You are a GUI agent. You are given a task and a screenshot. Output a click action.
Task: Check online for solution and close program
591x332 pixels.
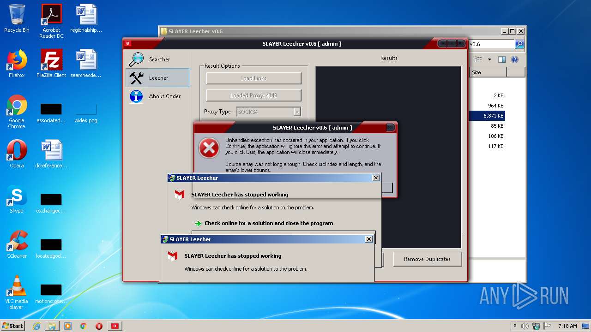pyautogui.click(x=269, y=223)
